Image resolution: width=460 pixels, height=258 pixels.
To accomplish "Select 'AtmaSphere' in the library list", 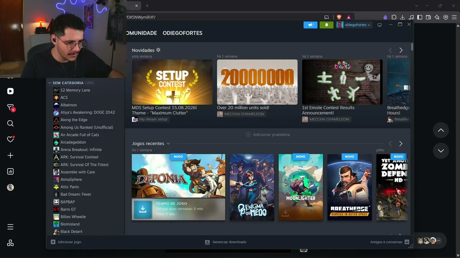I will coord(71,180).
